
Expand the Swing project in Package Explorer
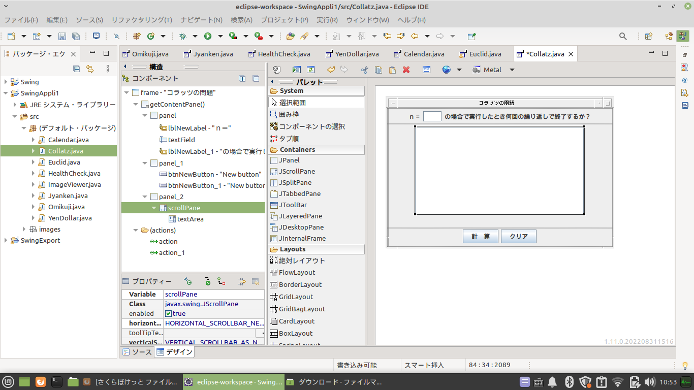[x=6, y=82]
